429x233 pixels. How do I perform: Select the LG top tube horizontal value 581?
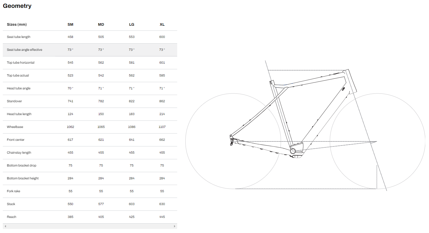(131, 62)
